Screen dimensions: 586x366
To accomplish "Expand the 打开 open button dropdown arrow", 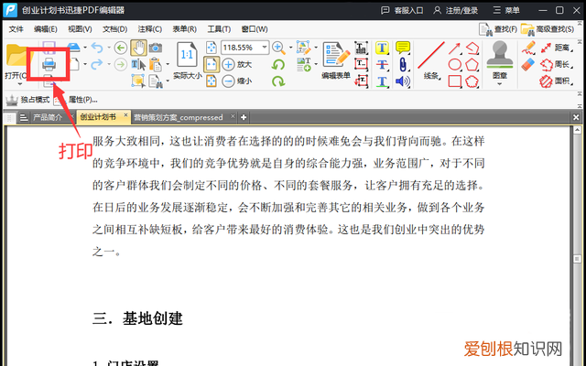I will (x=19, y=84).
